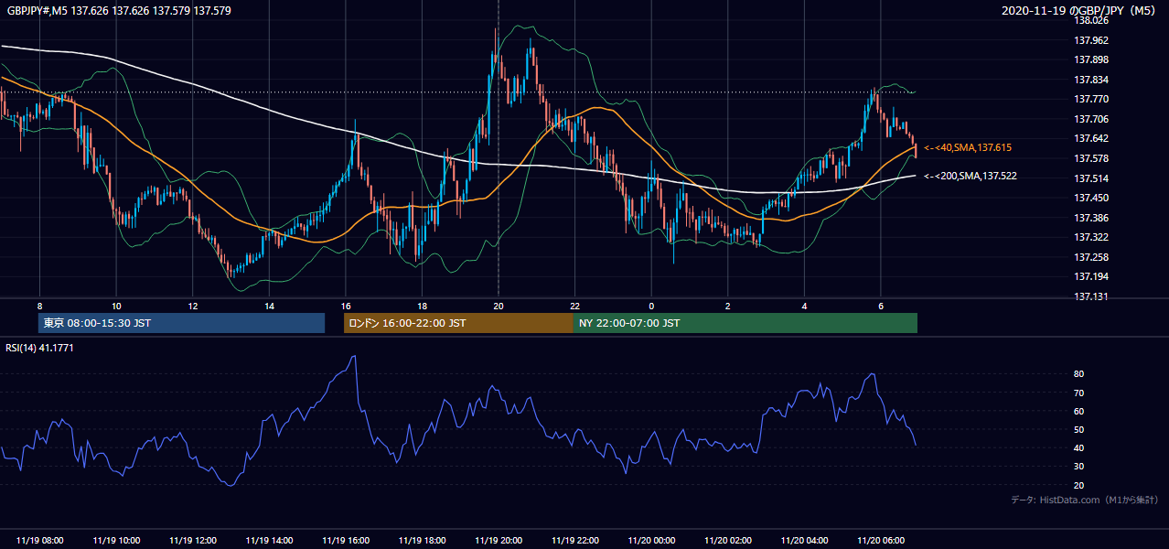Click hour label 10 under the price chart
The height and width of the screenshot is (549, 1169).
[x=116, y=306]
